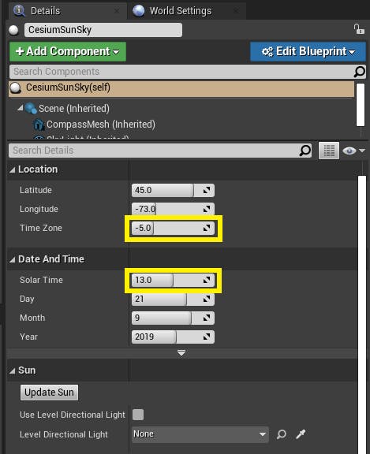Open the Add Component dropdown

pyautogui.click(x=68, y=51)
